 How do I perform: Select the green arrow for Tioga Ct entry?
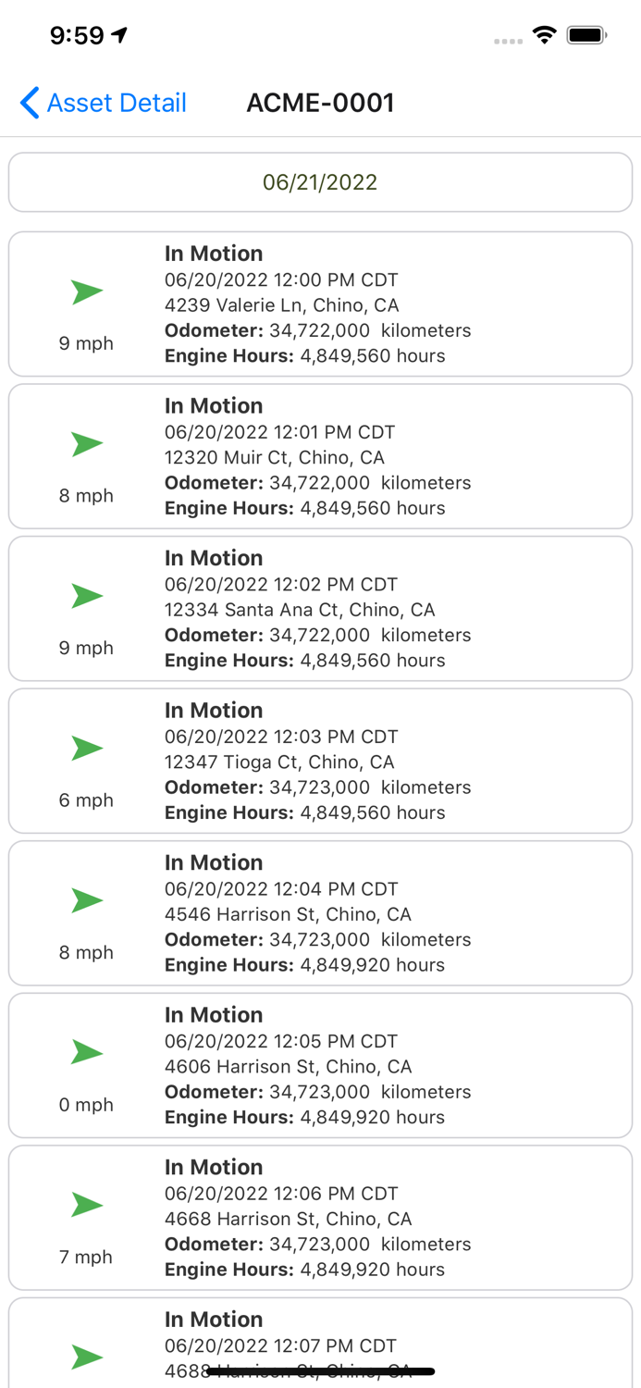[x=87, y=748]
